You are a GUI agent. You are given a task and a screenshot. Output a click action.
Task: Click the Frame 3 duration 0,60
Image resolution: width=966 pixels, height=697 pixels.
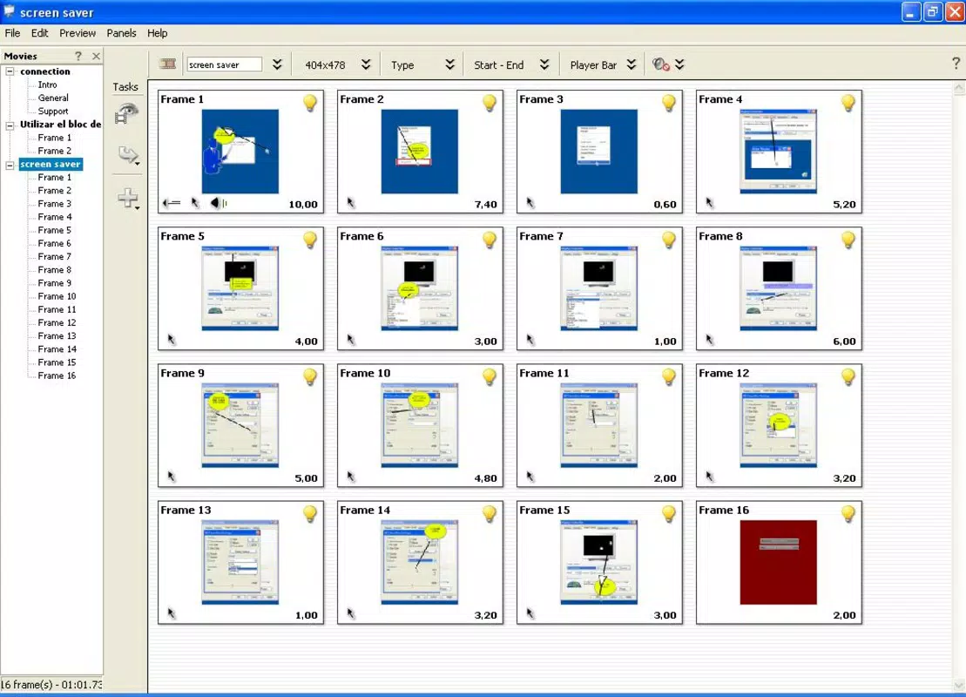coord(665,205)
